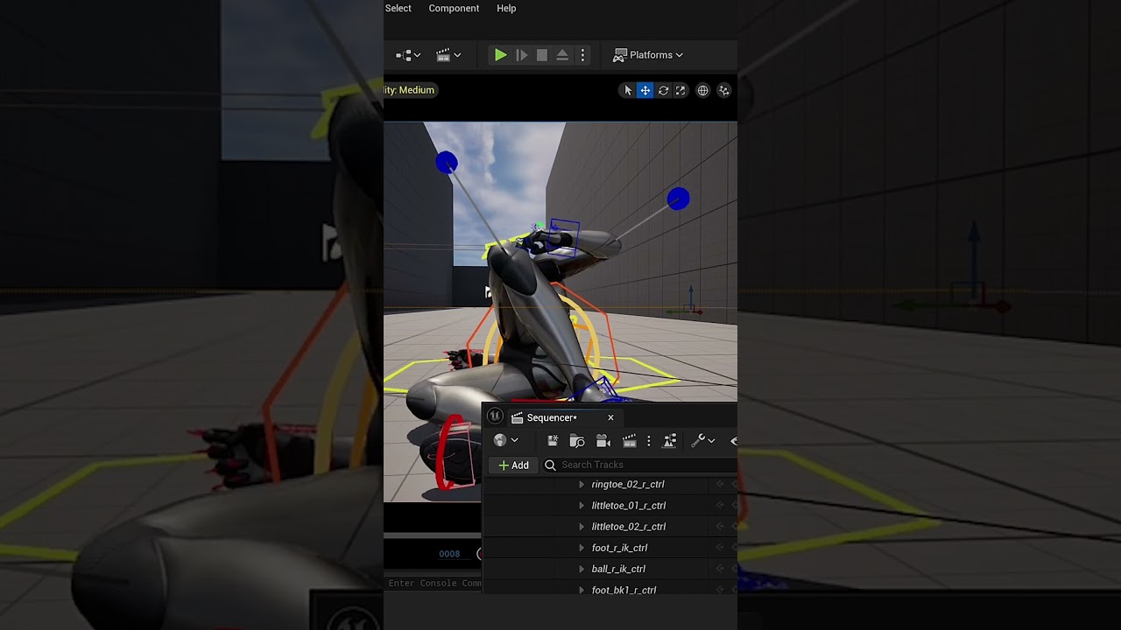Screen dimensions: 1121x630
Task: Focus the Search Tracks field
Action: (640, 465)
